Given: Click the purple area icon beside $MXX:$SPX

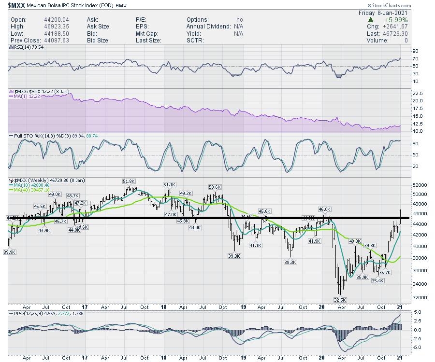Looking at the screenshot, I should (x=12, y=91).
